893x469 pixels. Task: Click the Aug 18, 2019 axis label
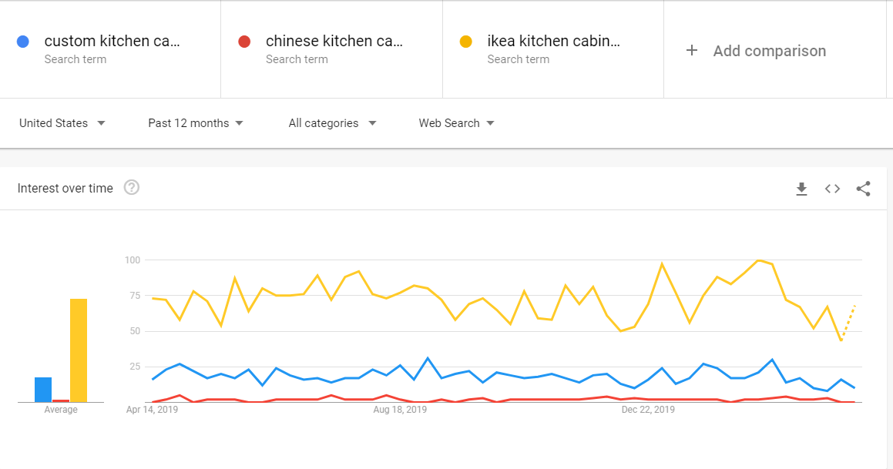400,410
